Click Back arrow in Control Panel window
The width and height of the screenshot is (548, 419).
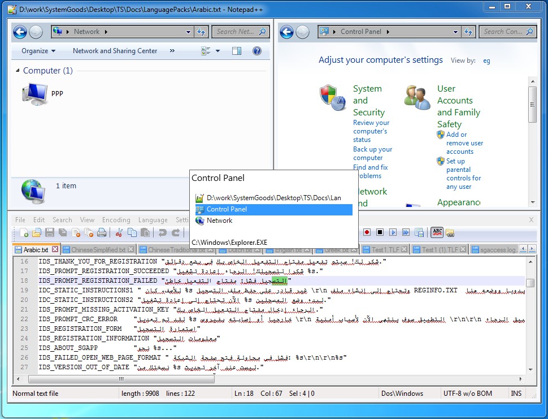(x=286, y=32)
